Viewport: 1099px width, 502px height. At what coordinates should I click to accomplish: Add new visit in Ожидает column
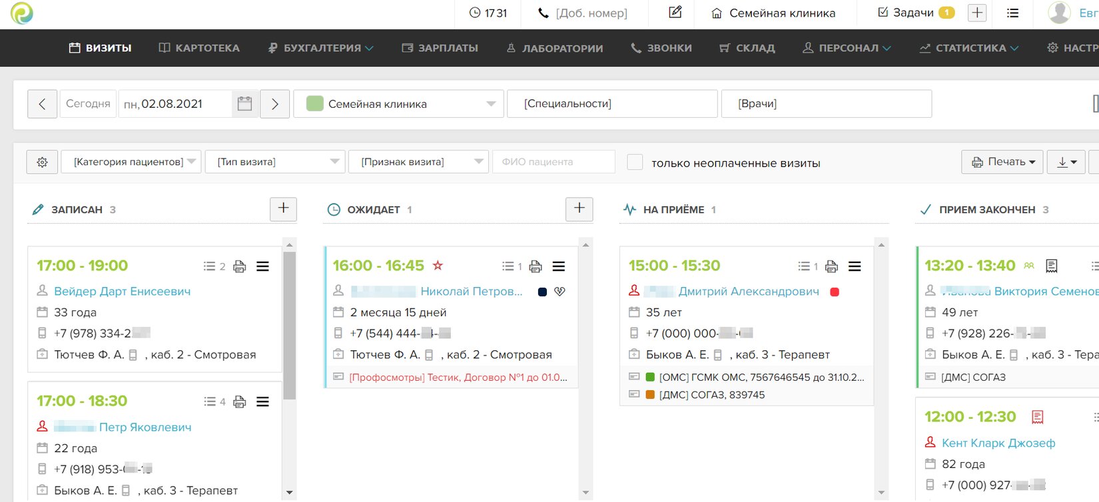click(x=579, y=208)
